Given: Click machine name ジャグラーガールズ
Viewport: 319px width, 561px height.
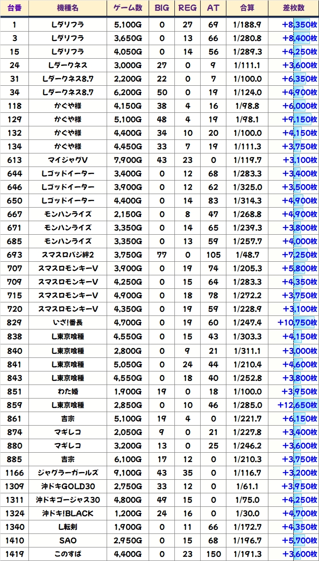Looking at the screenshot, I should pyautogui.click(x=68, y=473).
